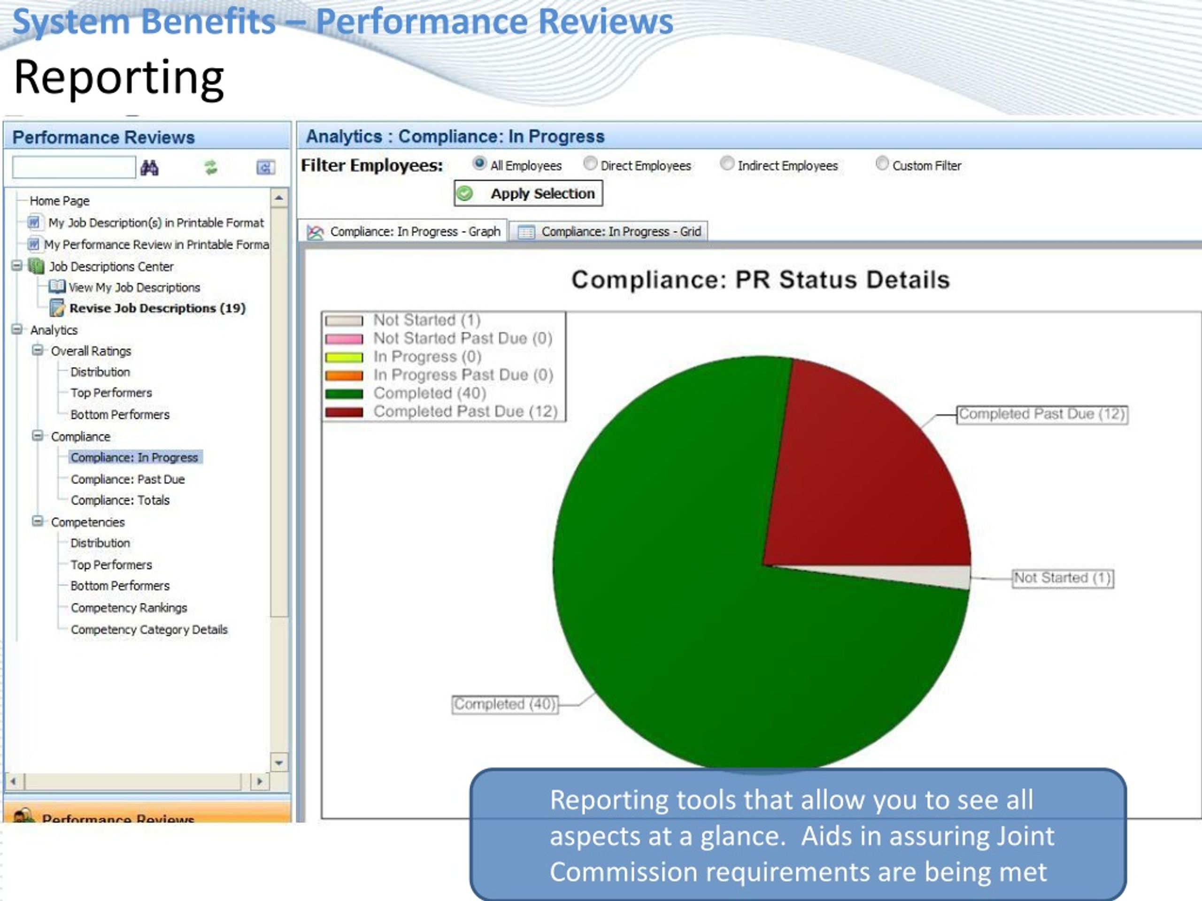Click the View My Job Descriptions book icon

[57, 287]
